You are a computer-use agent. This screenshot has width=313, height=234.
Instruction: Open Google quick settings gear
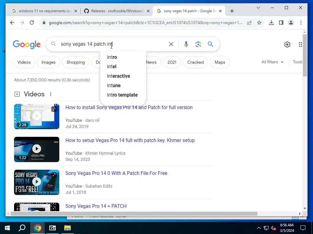click(287, 44)
